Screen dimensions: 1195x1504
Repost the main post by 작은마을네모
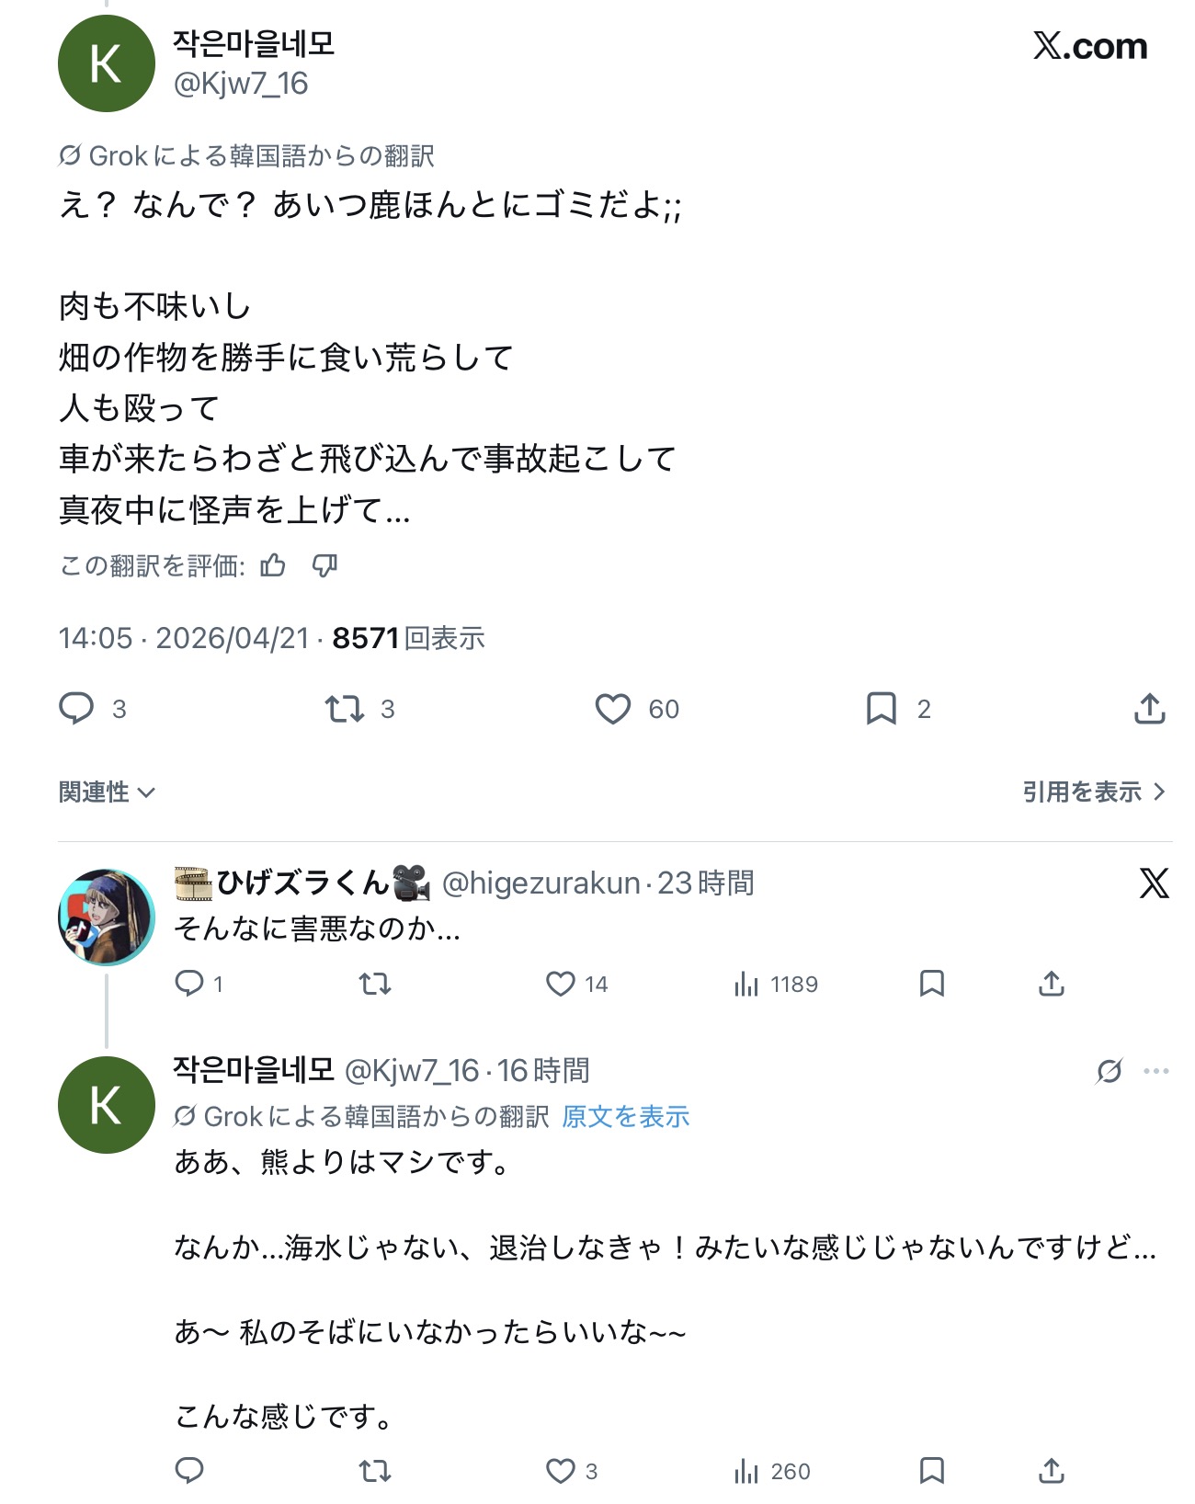pos(345,709)
